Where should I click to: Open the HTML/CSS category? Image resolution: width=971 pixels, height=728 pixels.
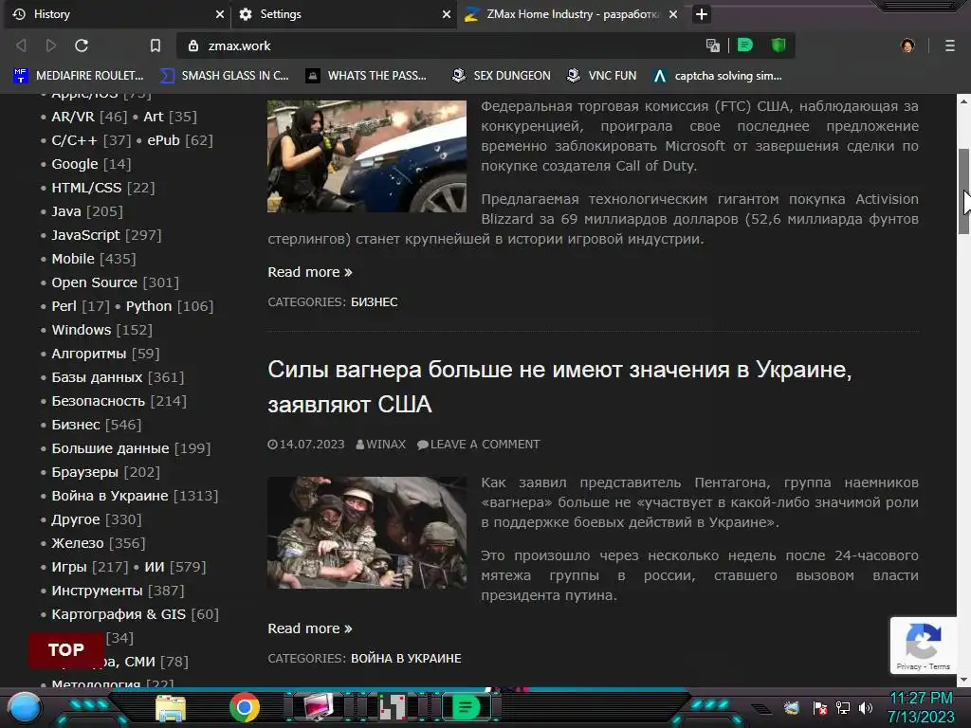(x=86, y=188)
